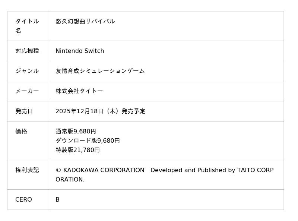Click the ジャンル row label
The width and height of the screenshot is (298, 221).
click(27, 71)
